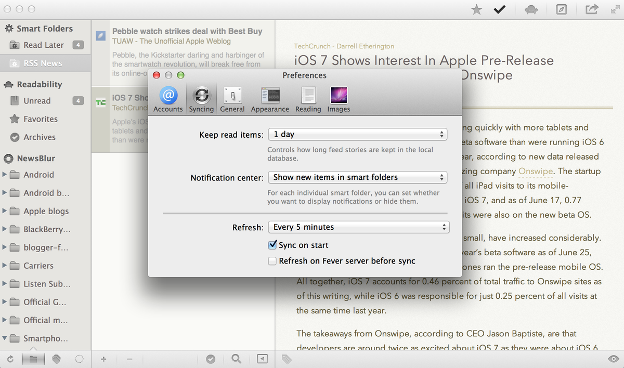Screen dimensions: 624x368
Task: Open Reading preferences pane
Action: tap(308, 99)
